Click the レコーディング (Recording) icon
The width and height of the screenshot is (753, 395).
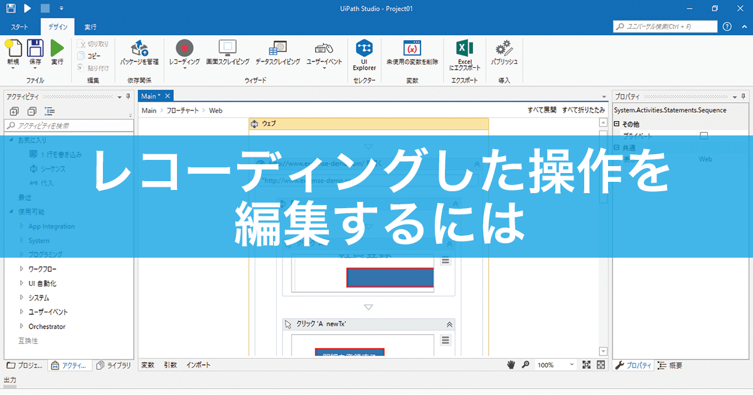click(185, 48)
